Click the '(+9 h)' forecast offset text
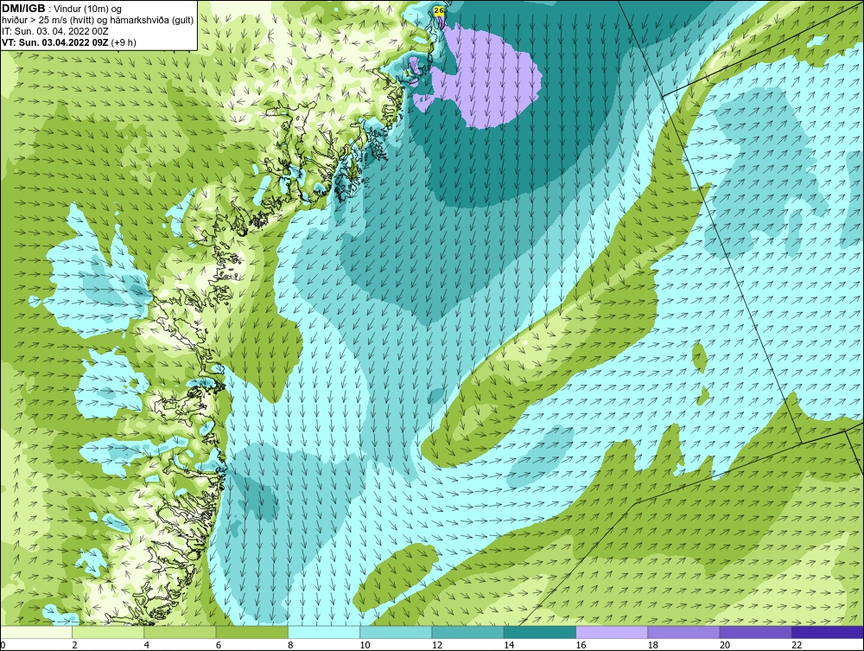This screenshot has height=651, width=864. [x=124, y=41]
